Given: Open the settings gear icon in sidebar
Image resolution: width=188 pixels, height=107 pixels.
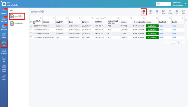Looking at the screenshot, I should (x=4, y=74).
